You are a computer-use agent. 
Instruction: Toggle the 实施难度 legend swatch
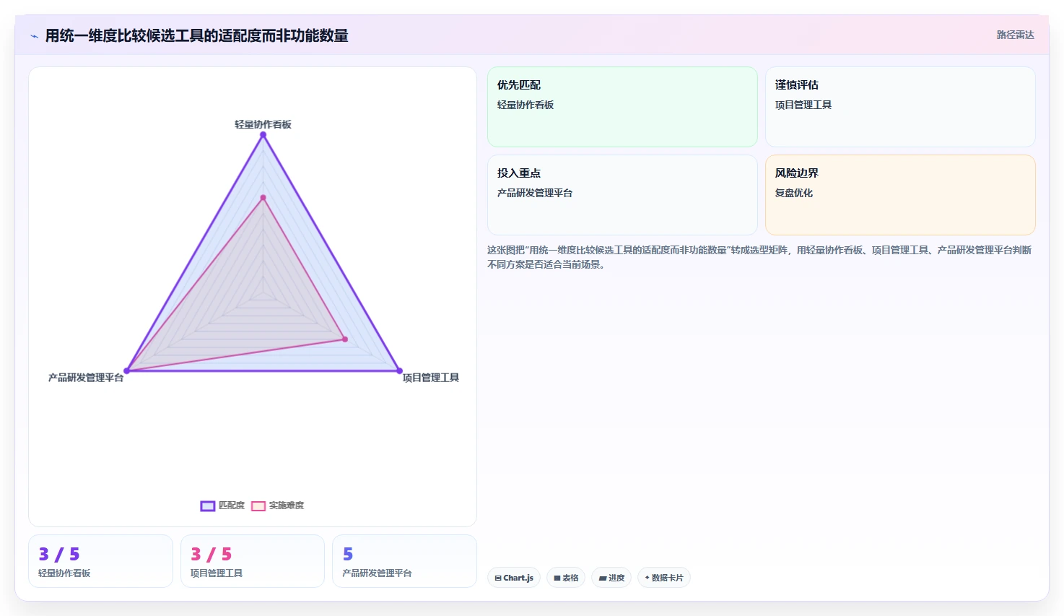click(x=258, y=506)
